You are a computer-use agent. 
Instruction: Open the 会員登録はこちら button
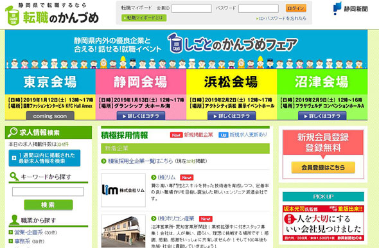pos(323,168)
